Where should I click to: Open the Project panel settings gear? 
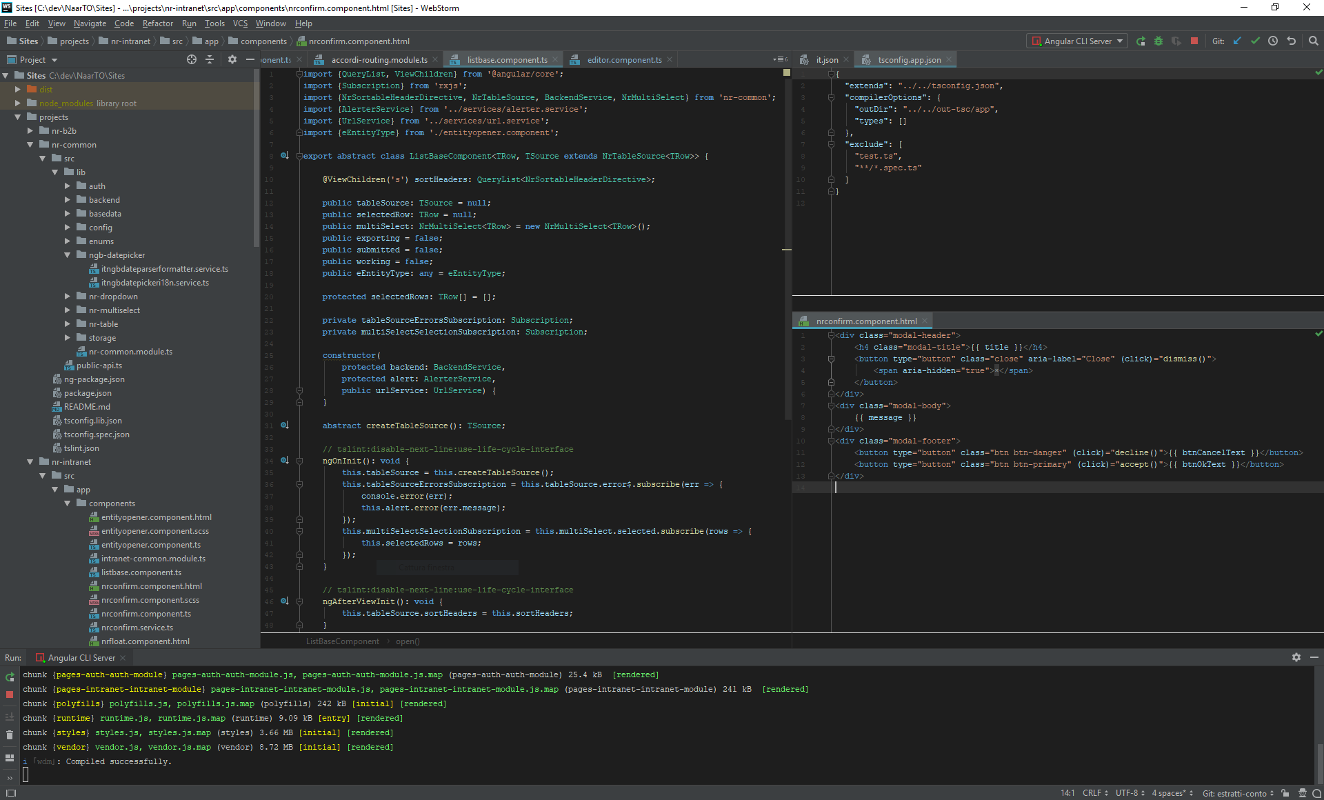(x=232, y=60)
